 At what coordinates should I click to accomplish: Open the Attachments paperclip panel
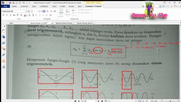tap(4, 55)
